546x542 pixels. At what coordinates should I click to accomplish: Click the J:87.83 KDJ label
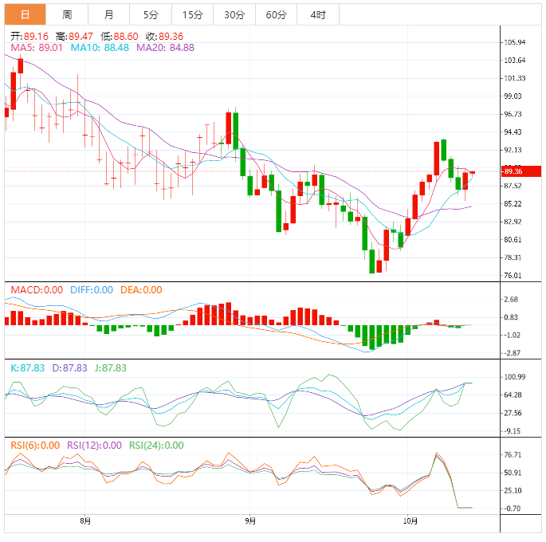coord(110,368)
